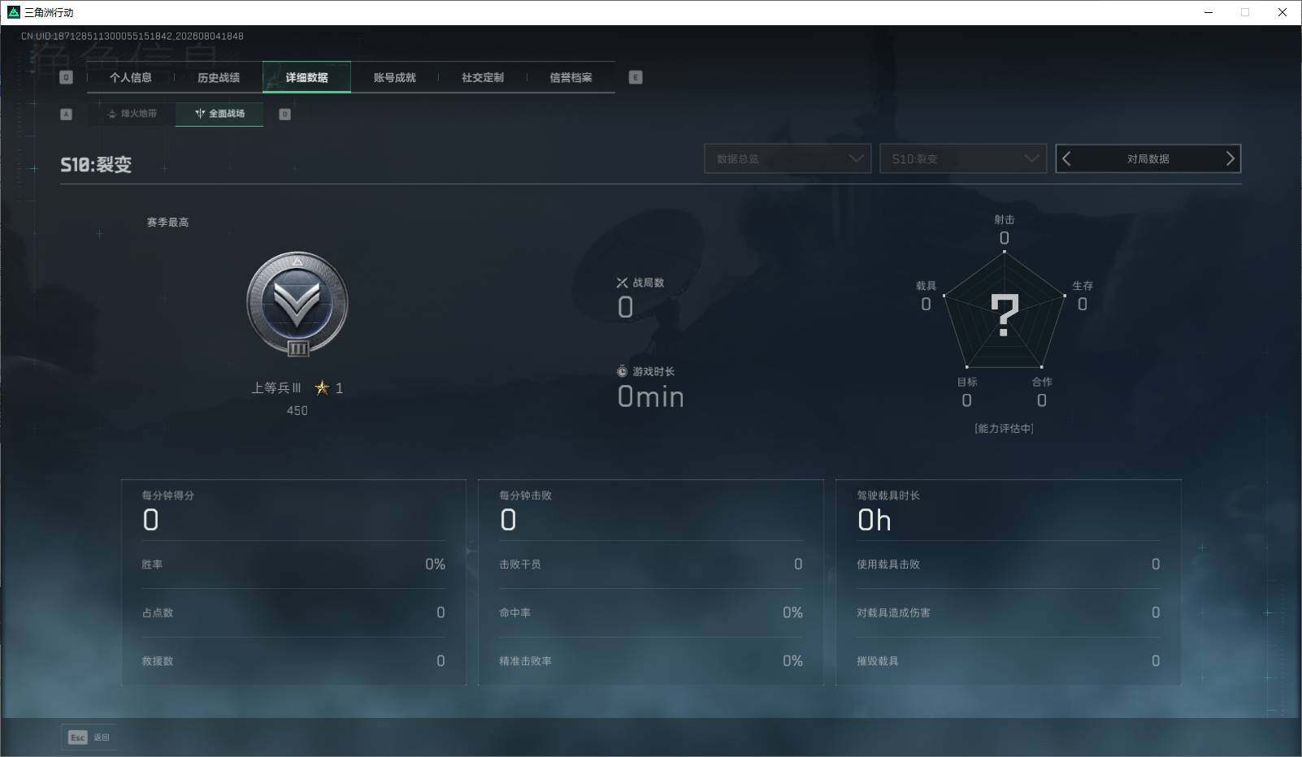The image size is (1302, 757).
Task: Click the A key hint icon
Action: [67, 114]
